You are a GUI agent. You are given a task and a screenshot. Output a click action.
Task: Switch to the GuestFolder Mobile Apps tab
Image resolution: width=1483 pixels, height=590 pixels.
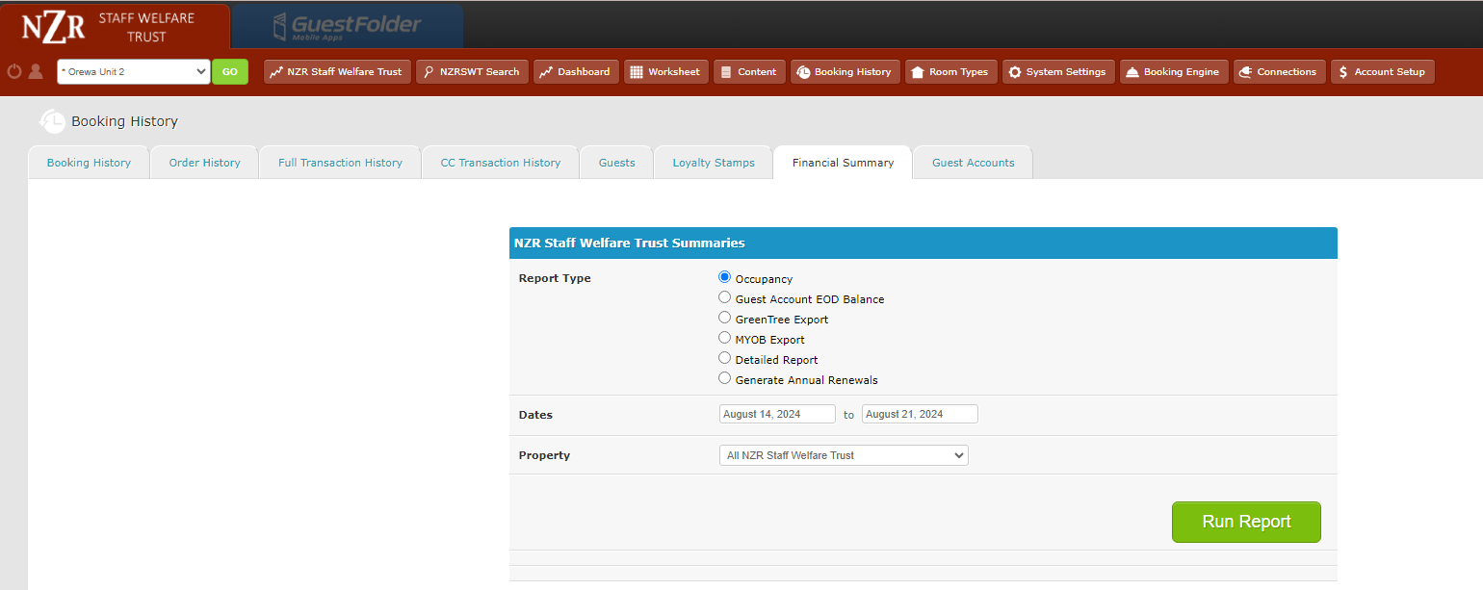[348, 26]
